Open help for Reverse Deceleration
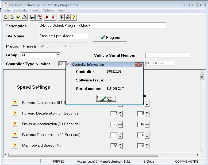This screenshot has height=165, width=208. pos(15,135)
